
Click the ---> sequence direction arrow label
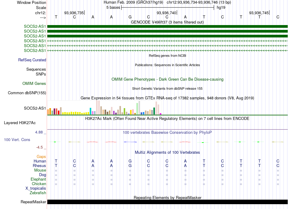tap(43, 18)
